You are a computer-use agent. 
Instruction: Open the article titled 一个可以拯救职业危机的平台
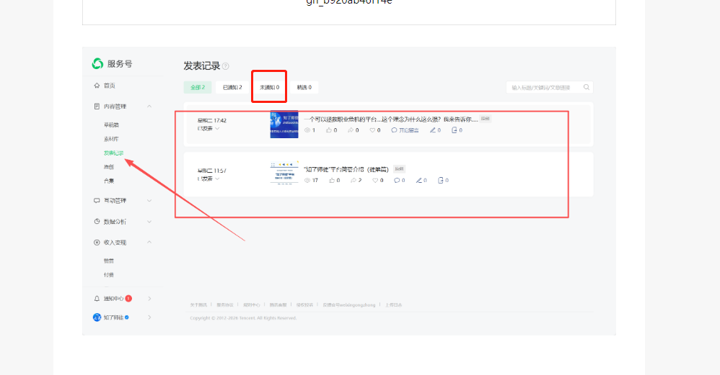pos(391,119)
